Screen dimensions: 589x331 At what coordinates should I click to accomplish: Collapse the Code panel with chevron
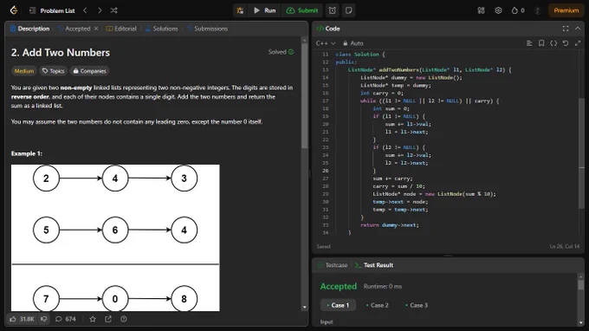tap(578, 29)
